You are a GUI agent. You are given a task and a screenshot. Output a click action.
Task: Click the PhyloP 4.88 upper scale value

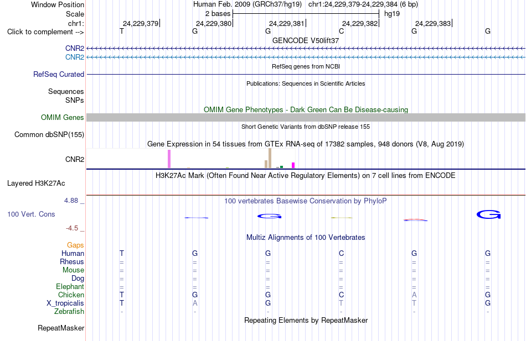pos(71,200)
